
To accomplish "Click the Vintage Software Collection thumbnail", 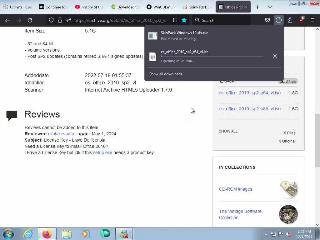I will (x=288, y=214).
